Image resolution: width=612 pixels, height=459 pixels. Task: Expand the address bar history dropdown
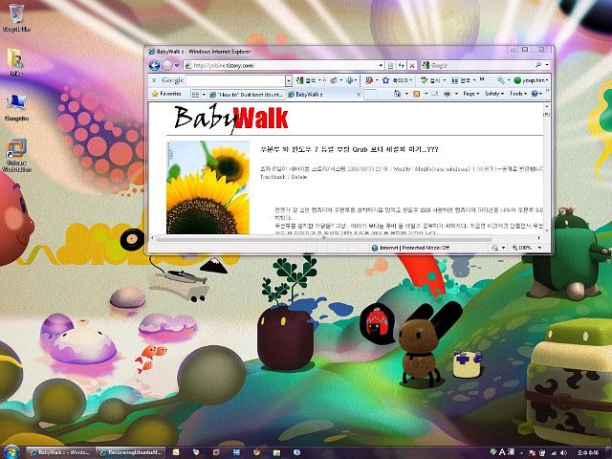381,66
